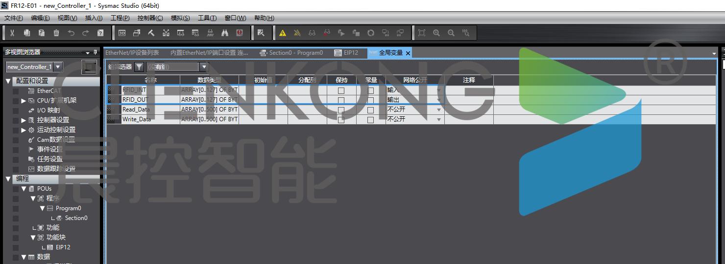The height and width of the screenshot is (264, 725).
Task: Switch to the EtherNet/IP设备列表 tab
Action: 132,53
